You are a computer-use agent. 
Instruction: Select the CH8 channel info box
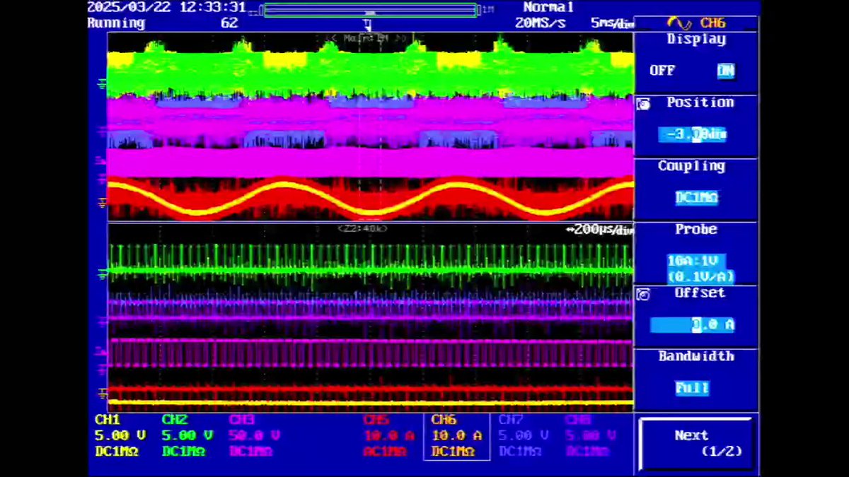click(590, 436)
